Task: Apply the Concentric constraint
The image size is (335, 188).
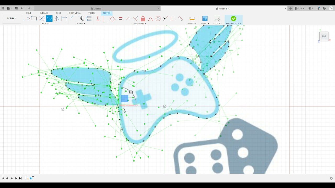Action: click(x=158, y=19)
